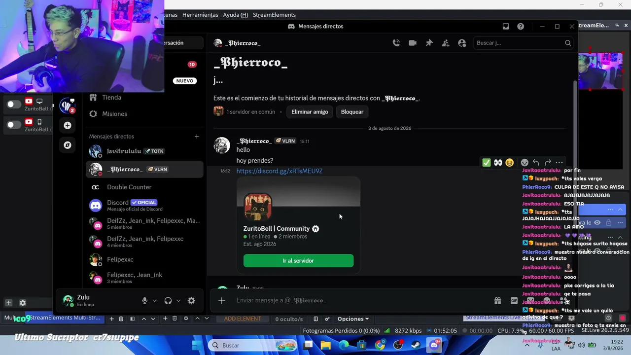Screen dimensions: 631x355
Task: Open the discord.gg/xRTsMEU9Z invite link
Action: click(280, 171)
